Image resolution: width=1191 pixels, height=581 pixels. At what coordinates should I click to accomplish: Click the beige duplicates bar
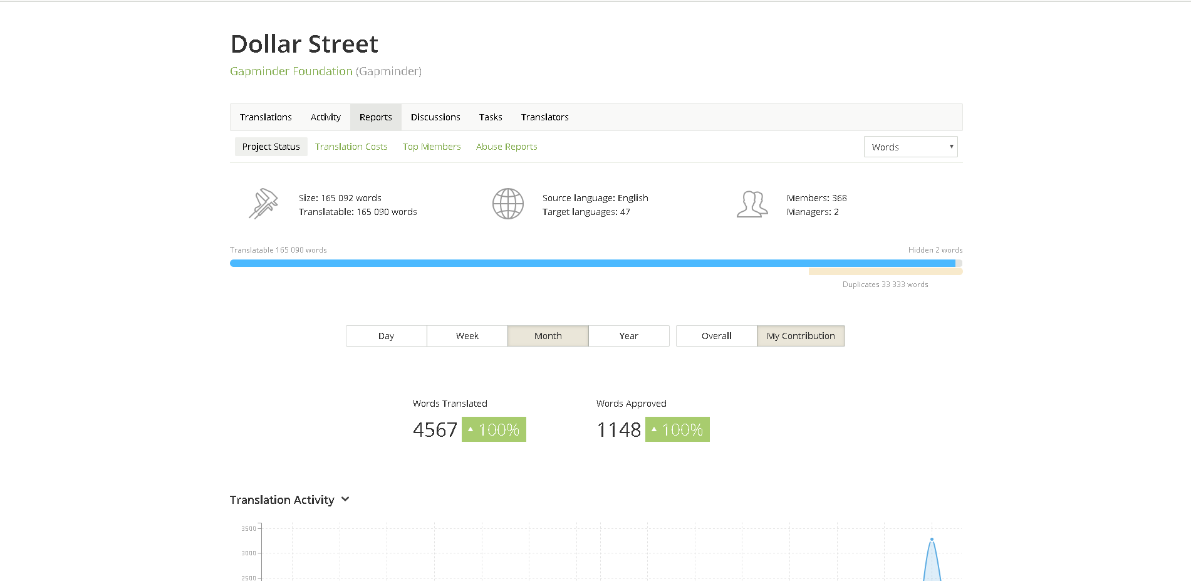coord(886,271)
